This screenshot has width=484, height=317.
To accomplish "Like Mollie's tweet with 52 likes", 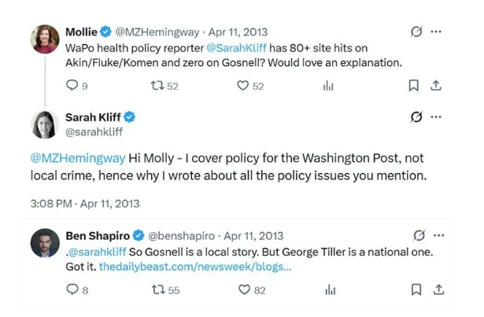I will coord(243,86).
